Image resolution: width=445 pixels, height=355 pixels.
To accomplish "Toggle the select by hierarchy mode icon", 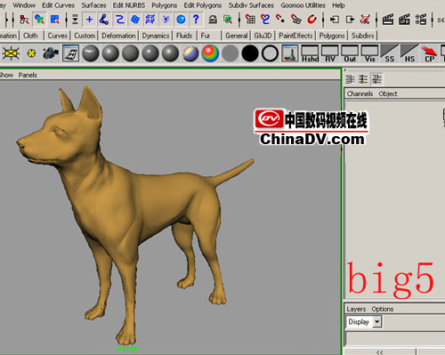I will click(24, 20).
